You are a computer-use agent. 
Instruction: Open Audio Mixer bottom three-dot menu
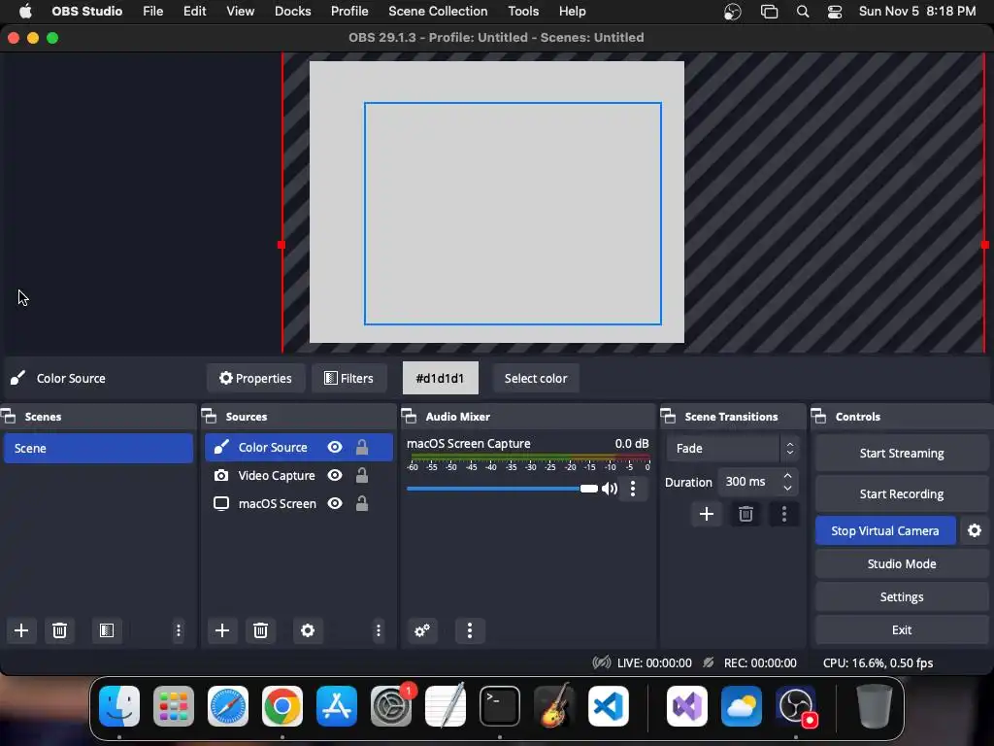coord(470,630)
